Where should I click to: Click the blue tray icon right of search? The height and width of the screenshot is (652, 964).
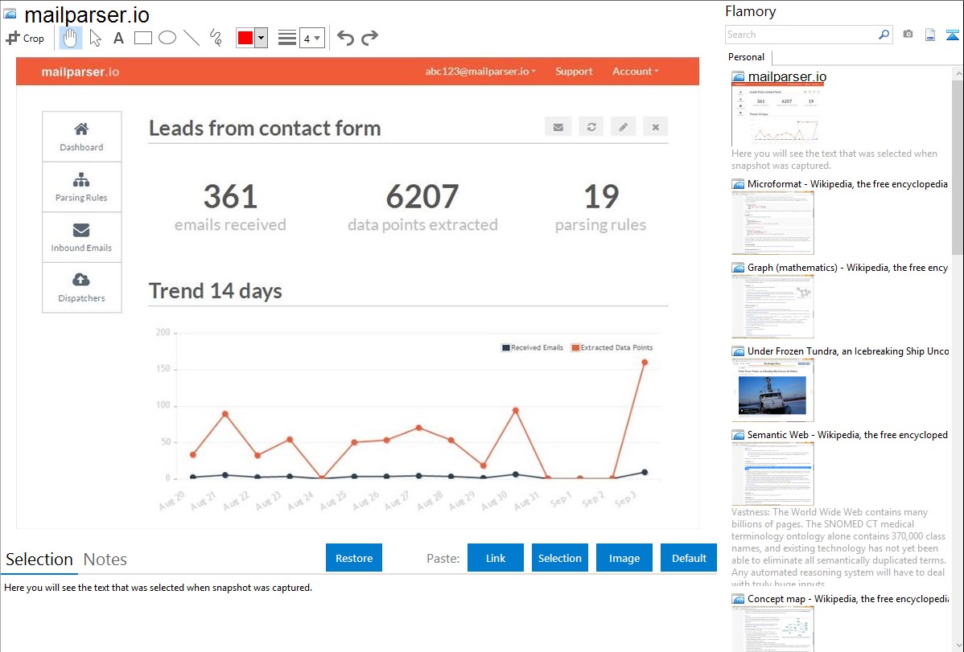pos(952,35)
